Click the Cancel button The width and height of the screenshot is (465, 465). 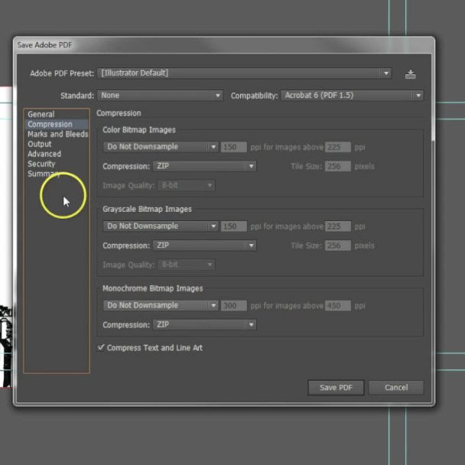[x=396, y=387]
